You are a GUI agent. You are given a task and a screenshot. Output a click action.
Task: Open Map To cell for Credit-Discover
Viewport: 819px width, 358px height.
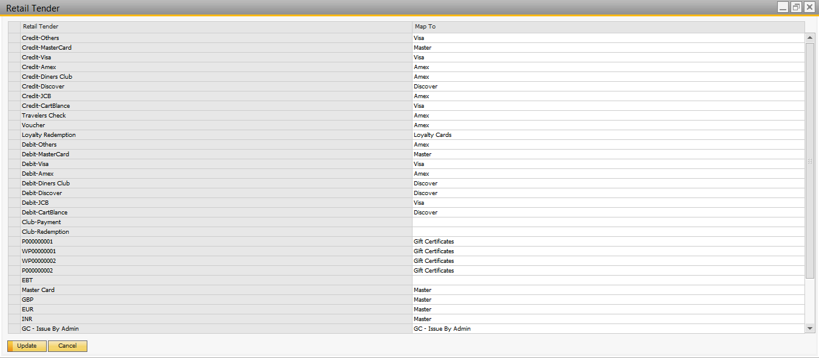[x=608, y=87]
